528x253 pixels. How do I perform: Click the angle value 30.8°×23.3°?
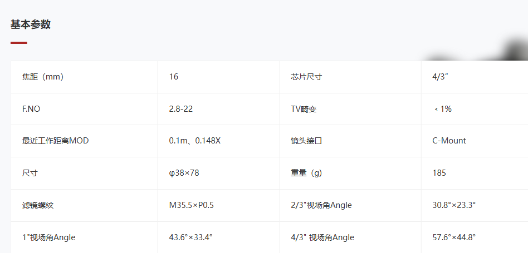tap(454, 205)
